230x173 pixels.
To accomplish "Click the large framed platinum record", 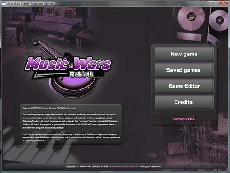I will [191, 18].
